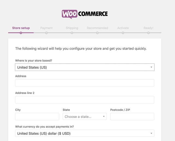Open the store country dropdown
This screenshot has width=175, height=141.
click(x=85, y=67)
